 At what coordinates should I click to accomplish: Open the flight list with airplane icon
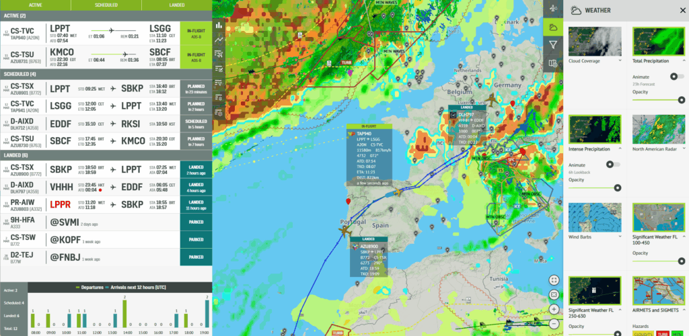(219, 54)
